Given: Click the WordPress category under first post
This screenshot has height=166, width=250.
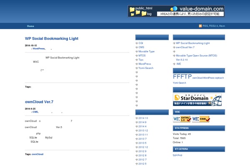Looking at the screenshot, I should point(39,49).
